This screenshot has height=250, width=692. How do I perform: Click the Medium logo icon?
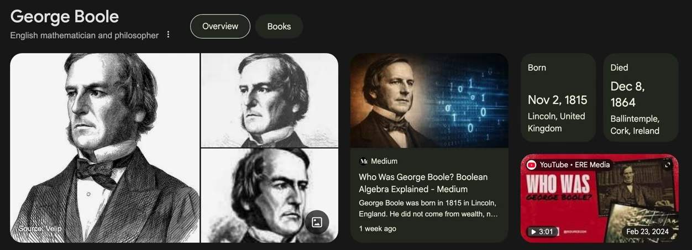pyautogui.click(x=363, y=162)
